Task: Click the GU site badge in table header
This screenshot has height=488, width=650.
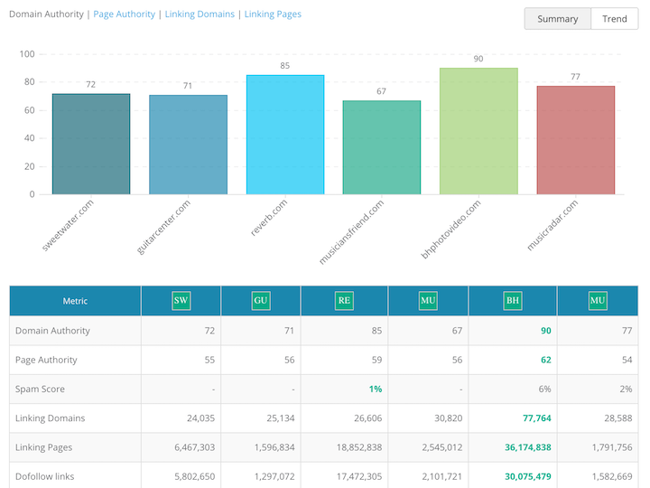Action: click(261, 300)
